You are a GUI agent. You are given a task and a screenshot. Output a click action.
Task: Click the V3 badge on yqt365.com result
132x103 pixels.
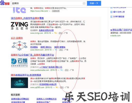pyautogui.click(x=57, y=87)
